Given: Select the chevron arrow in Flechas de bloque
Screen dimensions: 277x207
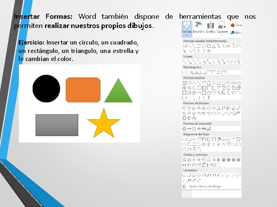Looking at the screenshot, I should click(x=219, y=113).
